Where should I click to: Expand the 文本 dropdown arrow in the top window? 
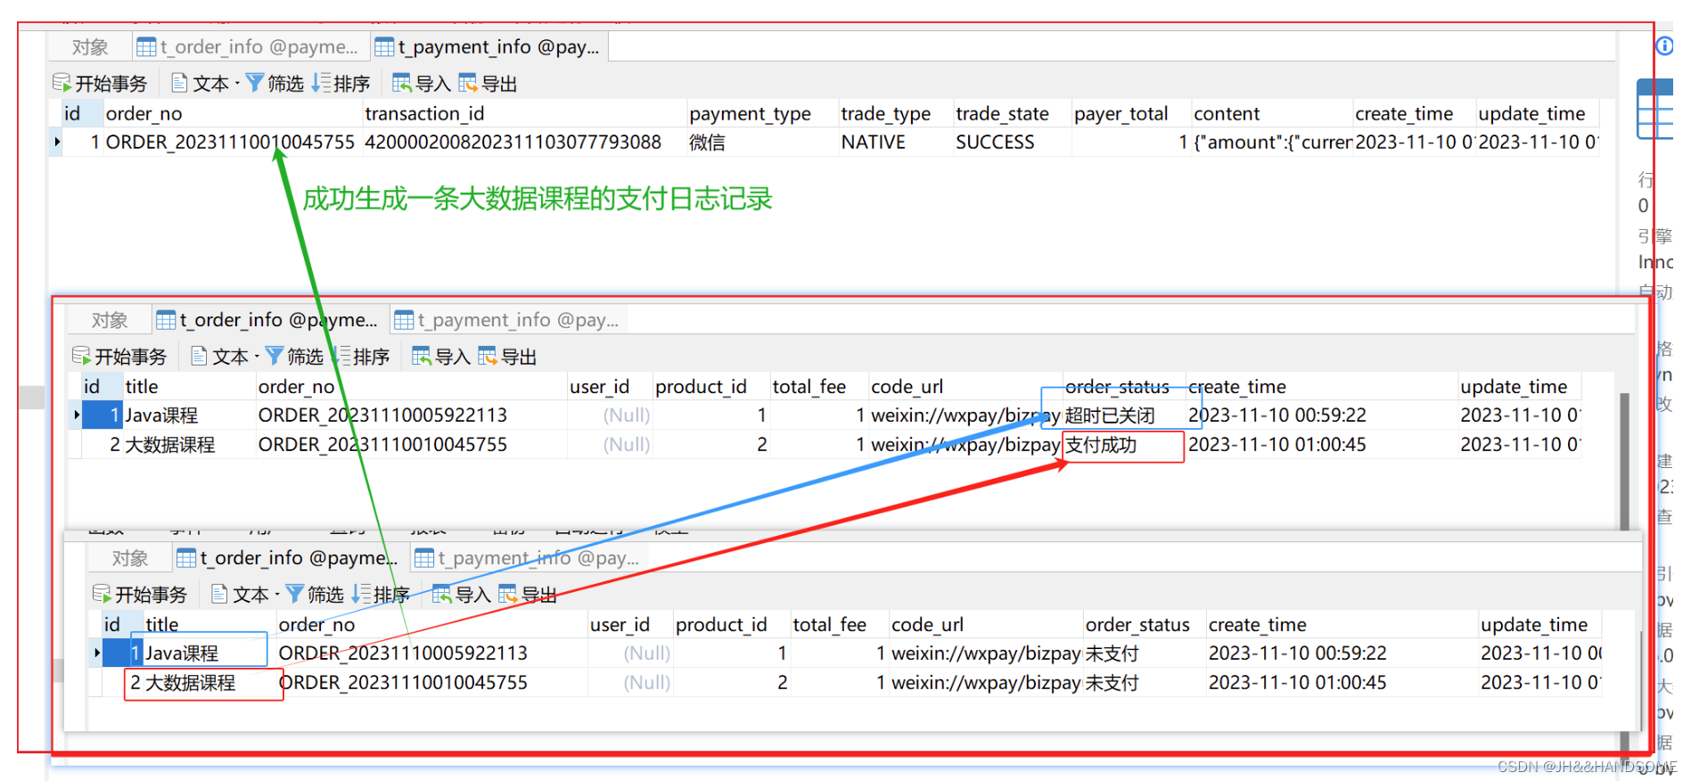(237, 84)
